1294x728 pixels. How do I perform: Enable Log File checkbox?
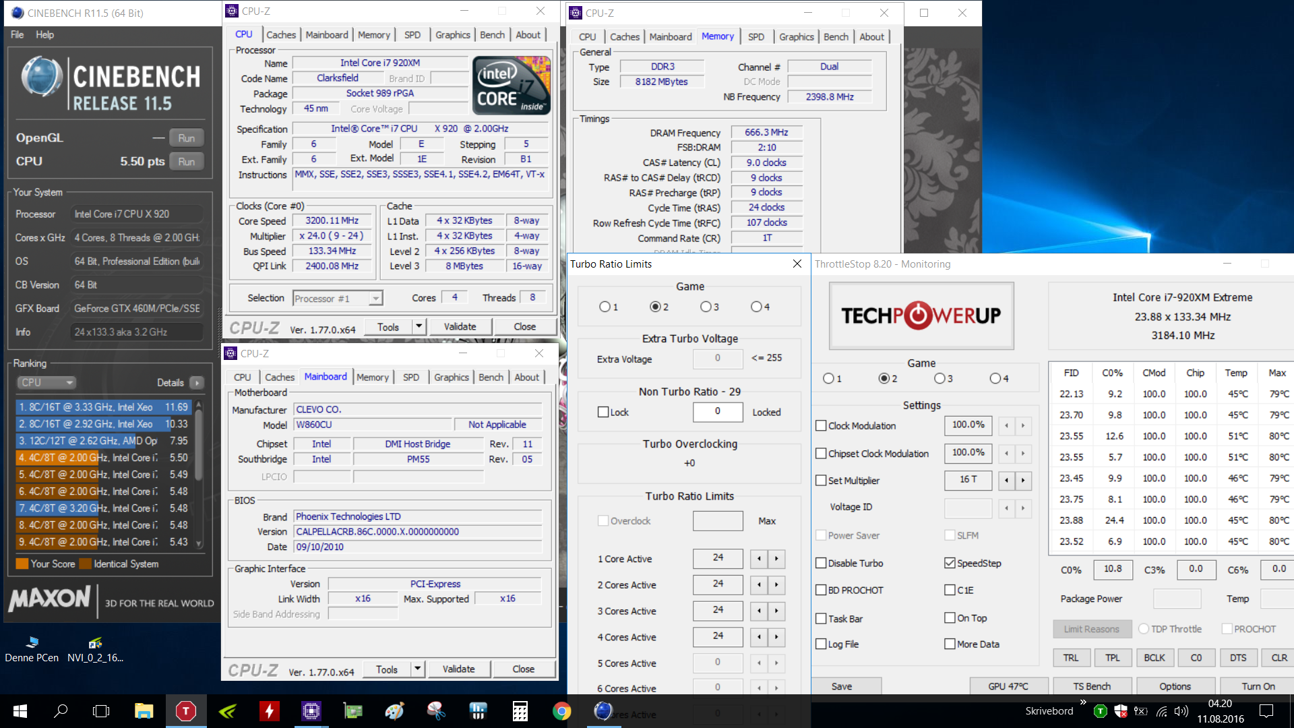(x=821, y=644)
